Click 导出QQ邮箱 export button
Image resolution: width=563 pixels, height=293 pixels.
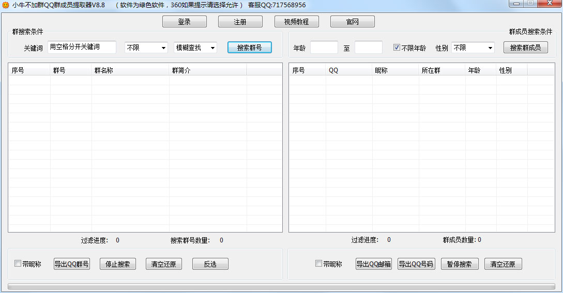373,264
